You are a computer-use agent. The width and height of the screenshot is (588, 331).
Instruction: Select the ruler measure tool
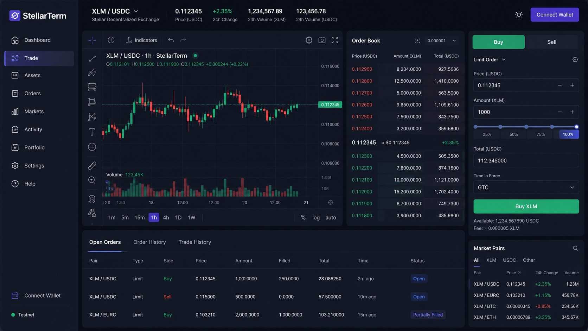pyautogui.click(x=92, y=165)
